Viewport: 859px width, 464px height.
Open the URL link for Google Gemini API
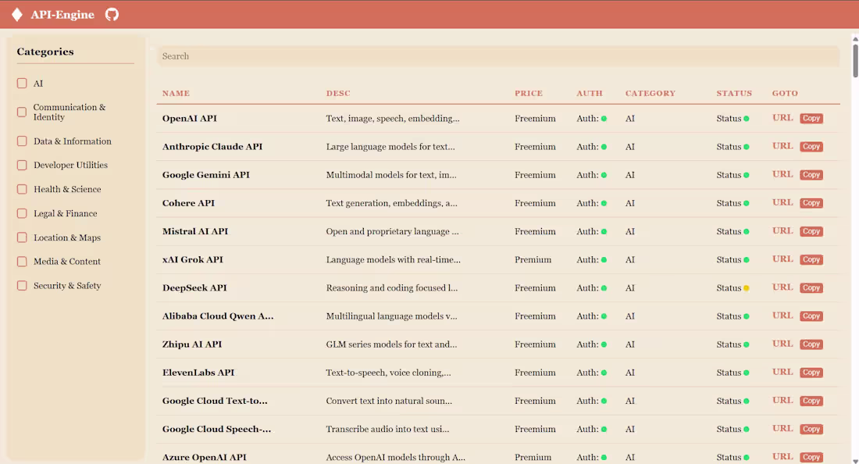tap(782, 174)
